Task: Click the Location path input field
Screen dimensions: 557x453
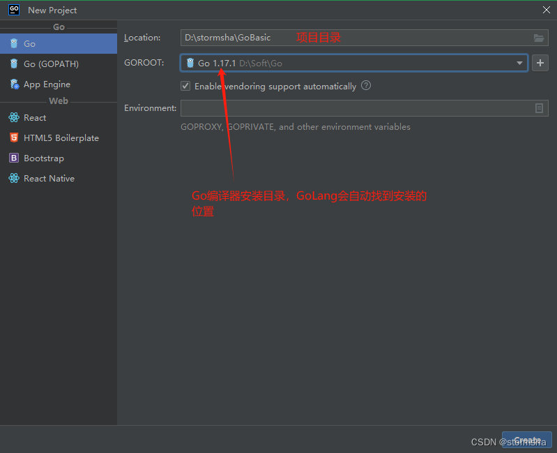Action: point(364,38)
